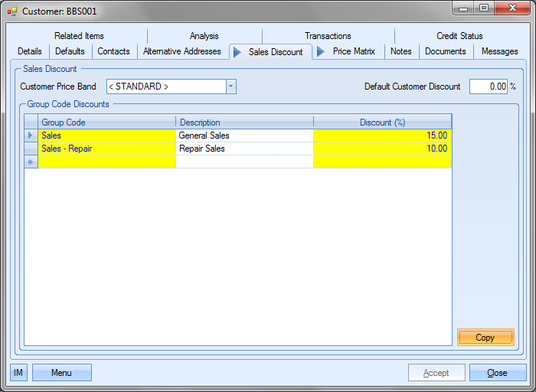Select the Sales - Repair group code cell
The image size is (536, 392).
(x=107, y=149)
